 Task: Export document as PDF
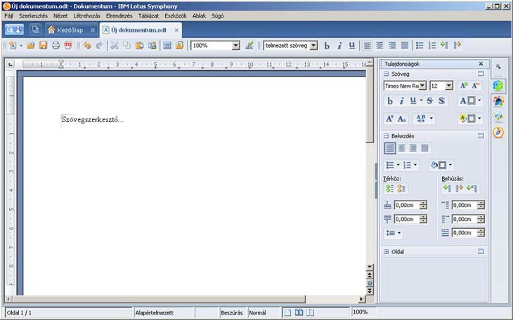68,46
